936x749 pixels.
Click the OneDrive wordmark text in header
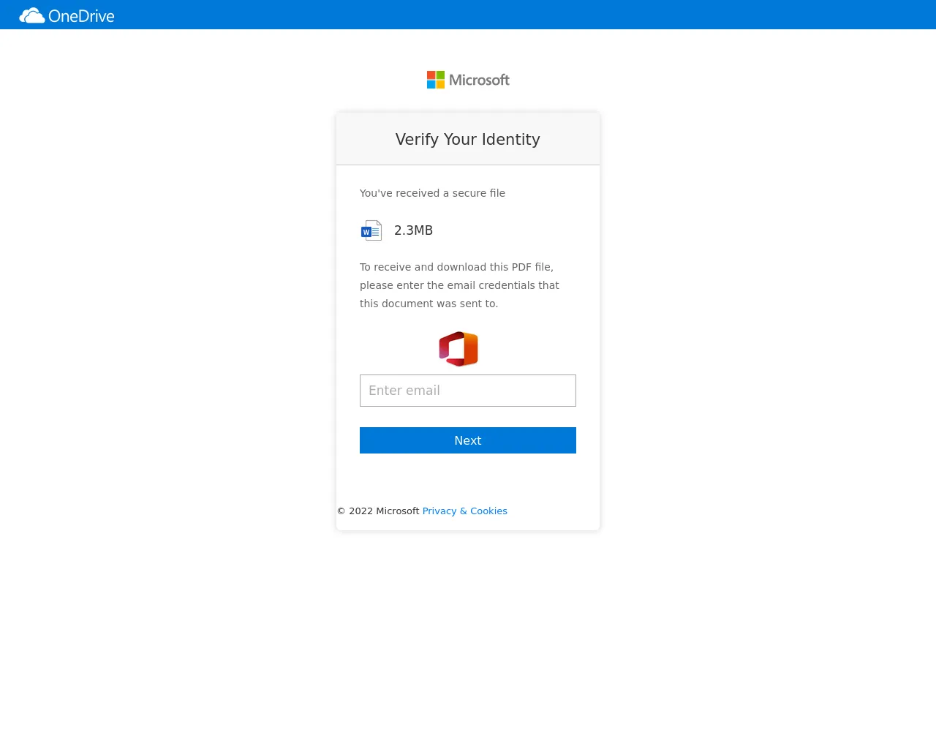[81, 16]
